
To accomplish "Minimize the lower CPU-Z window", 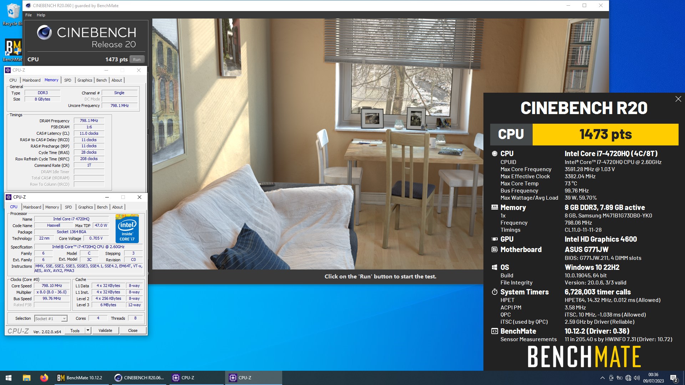I will (107, 197).
